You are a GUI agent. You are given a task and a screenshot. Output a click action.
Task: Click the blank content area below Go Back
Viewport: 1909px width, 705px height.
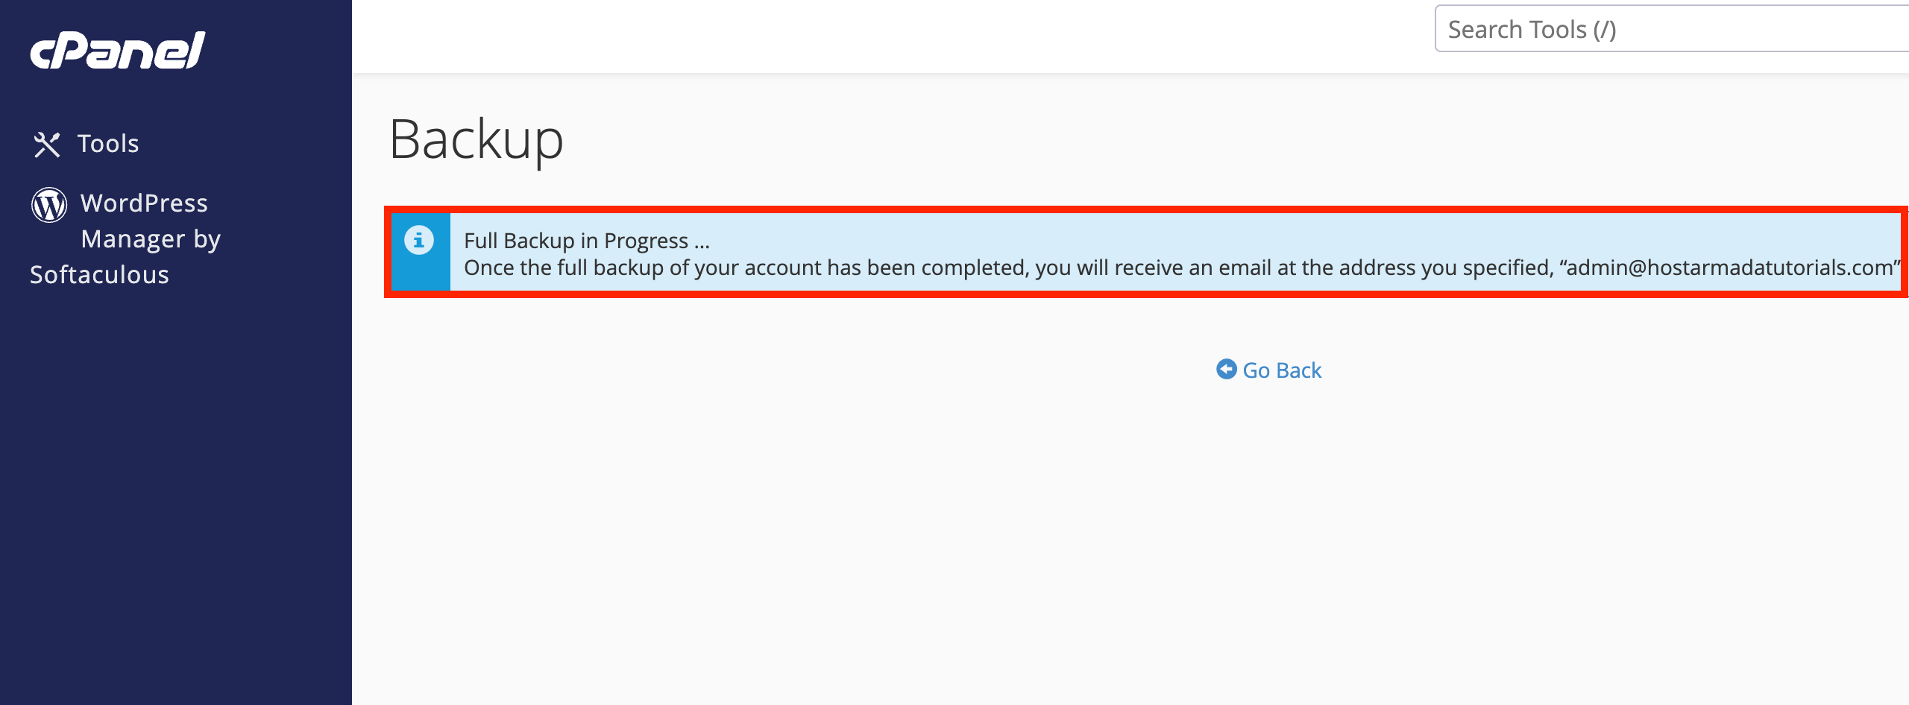[1119, 537]
